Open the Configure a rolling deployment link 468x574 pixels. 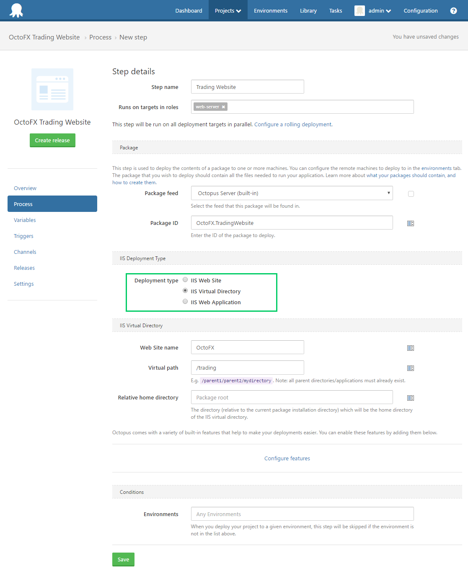click(292, 124)
